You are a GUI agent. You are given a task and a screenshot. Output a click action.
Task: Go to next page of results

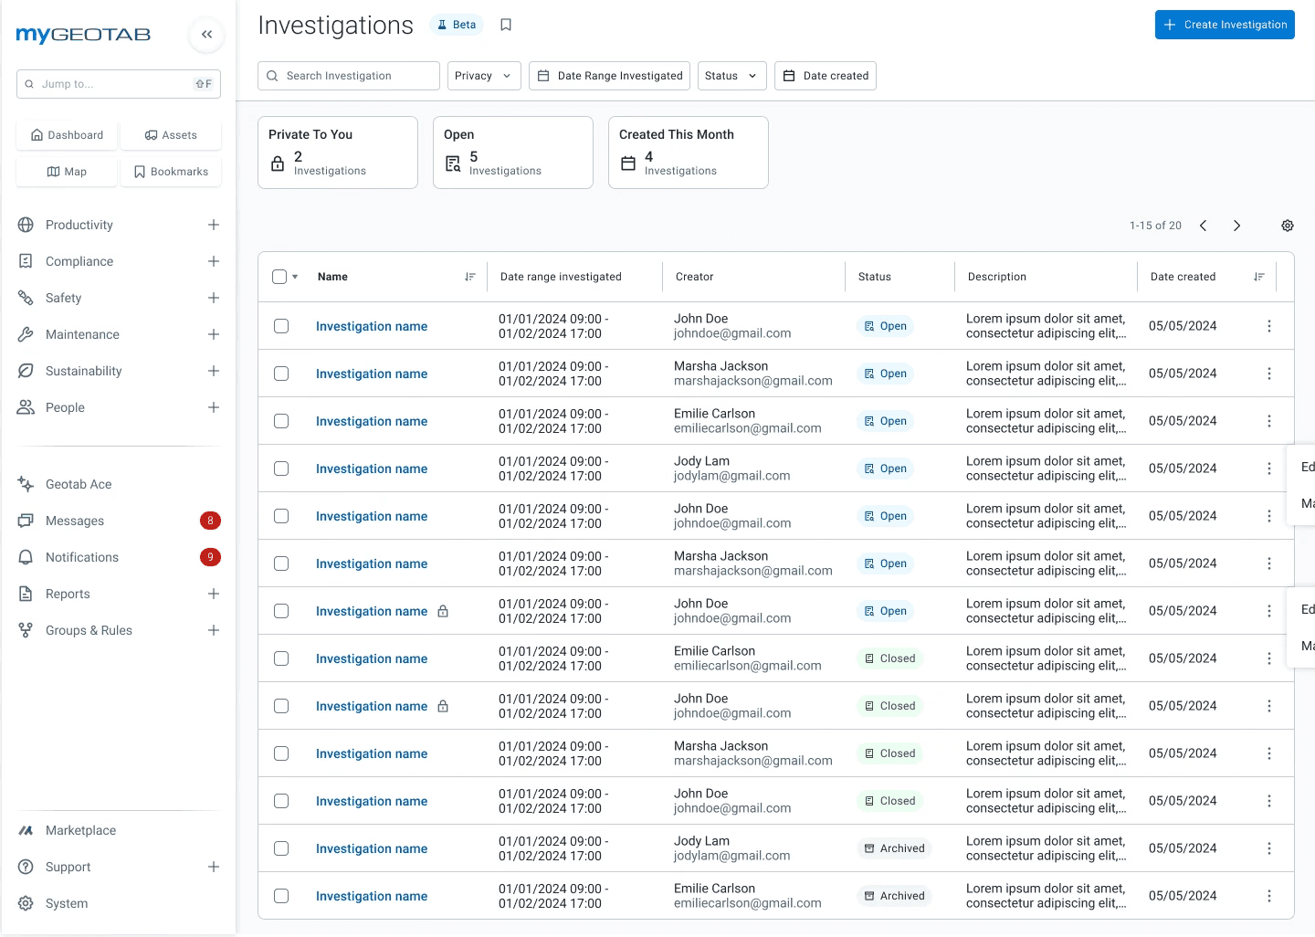(1236, 226)
